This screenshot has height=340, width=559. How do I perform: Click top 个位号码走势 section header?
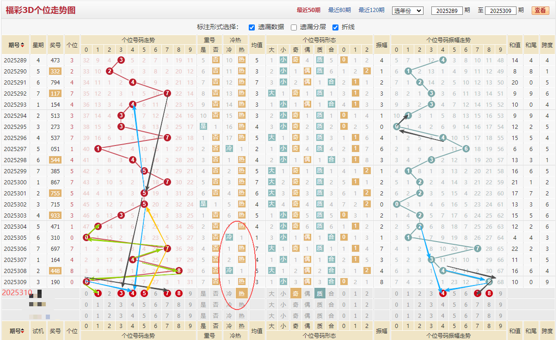[138, 40]
